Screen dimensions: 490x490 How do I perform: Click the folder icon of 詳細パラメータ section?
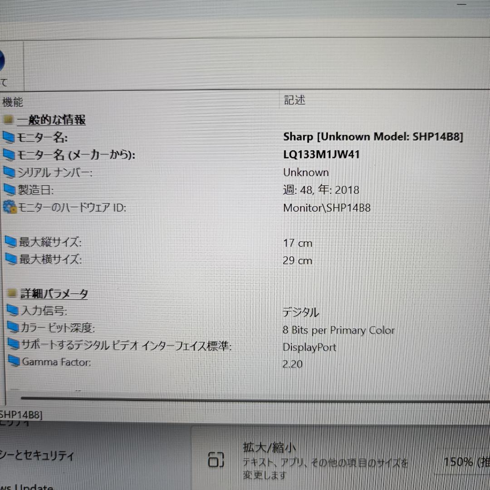click(12, 293)
